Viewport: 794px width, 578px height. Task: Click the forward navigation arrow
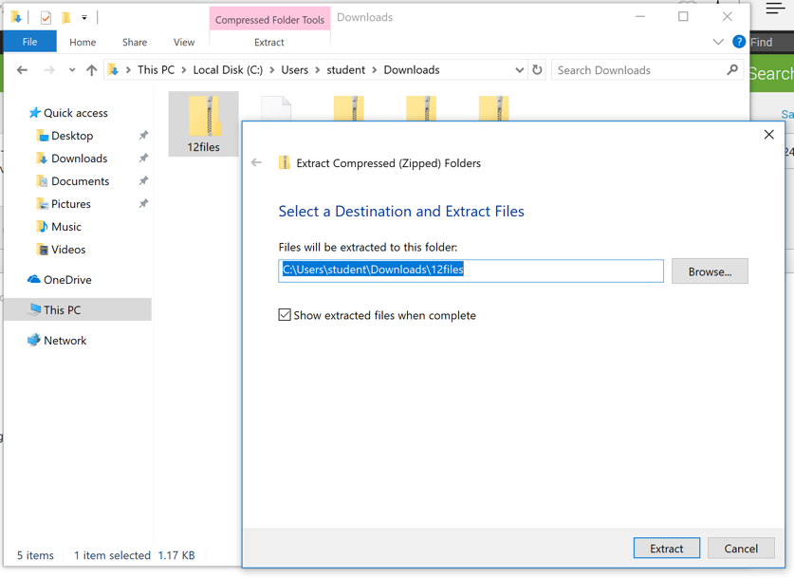(x=49, y=70)
